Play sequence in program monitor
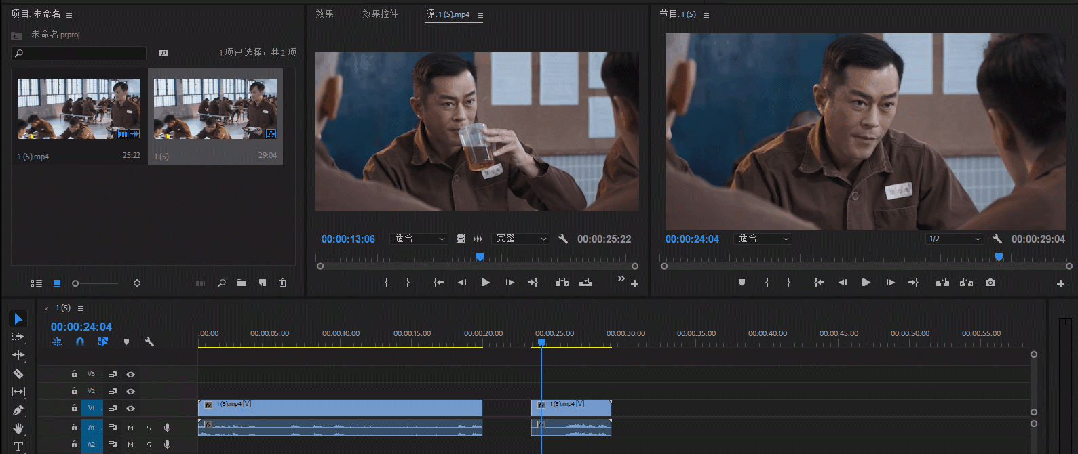This screenshot has width=1078, height=454. coord(866,283)
